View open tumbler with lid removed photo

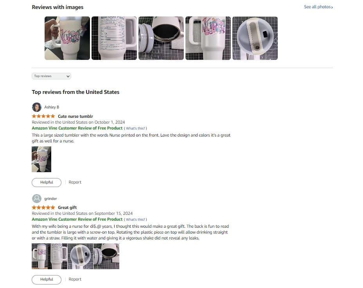(x=161, y=38)
